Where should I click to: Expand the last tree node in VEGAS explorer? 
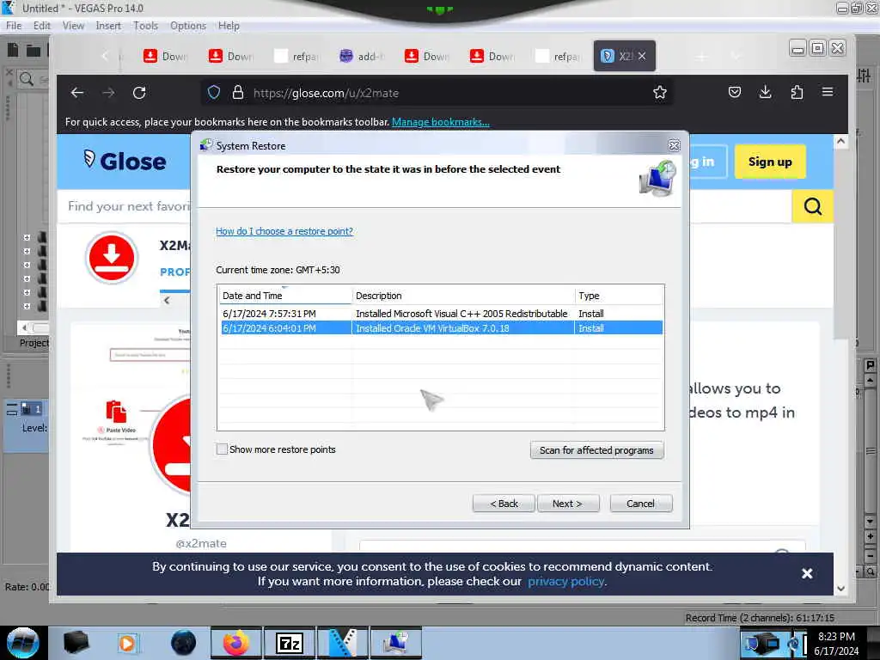[x=27, y=307]
